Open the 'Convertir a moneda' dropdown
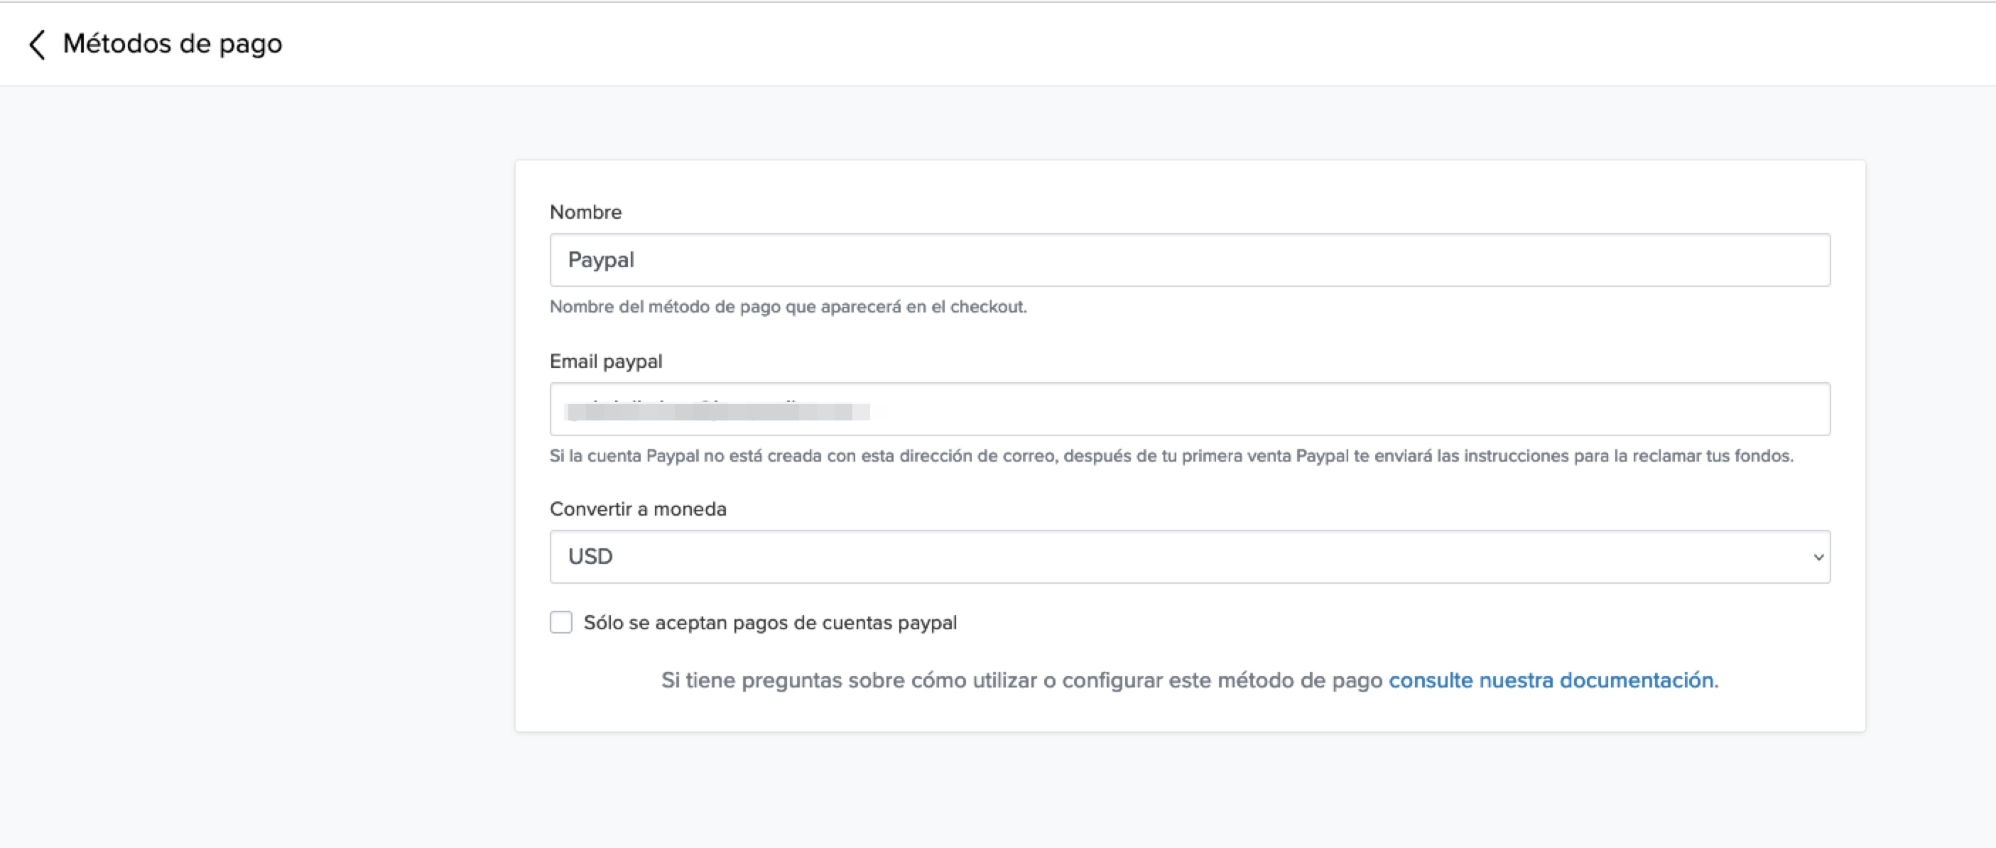1996x848 pixels. click(1189, 556)
